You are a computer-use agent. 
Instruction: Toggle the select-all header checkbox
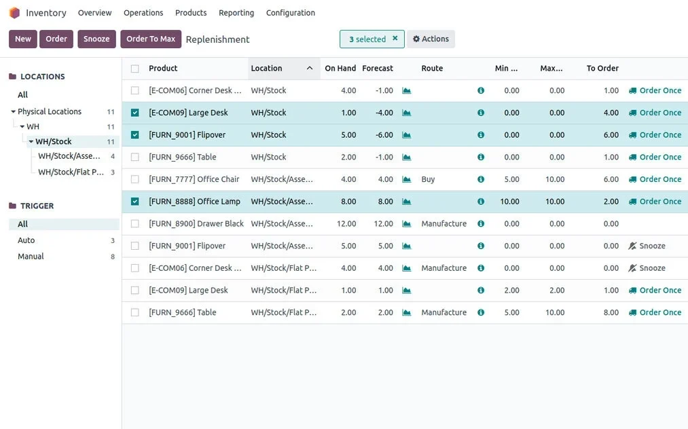coord(134,69)
